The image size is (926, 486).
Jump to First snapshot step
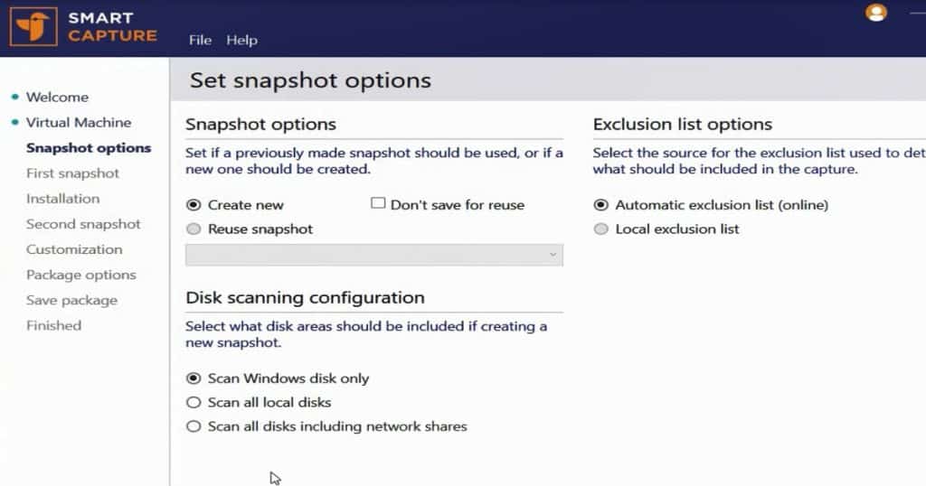(x=72, y=173)
